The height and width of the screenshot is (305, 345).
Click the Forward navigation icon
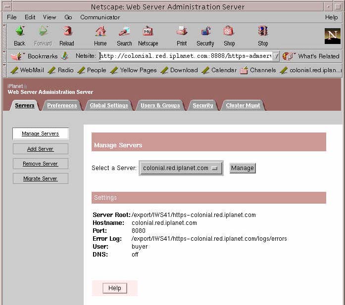pyautogui.click(x=43, y=36)
